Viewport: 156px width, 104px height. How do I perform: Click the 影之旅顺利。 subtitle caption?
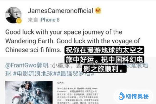104,69
